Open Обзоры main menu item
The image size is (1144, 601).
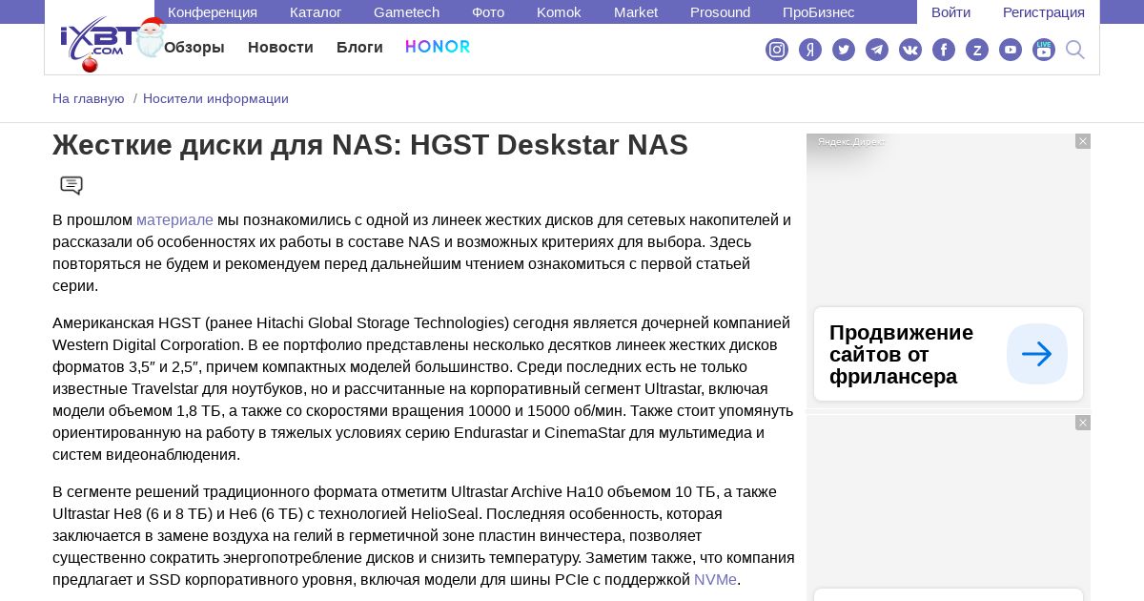click(x=194, y=48)
